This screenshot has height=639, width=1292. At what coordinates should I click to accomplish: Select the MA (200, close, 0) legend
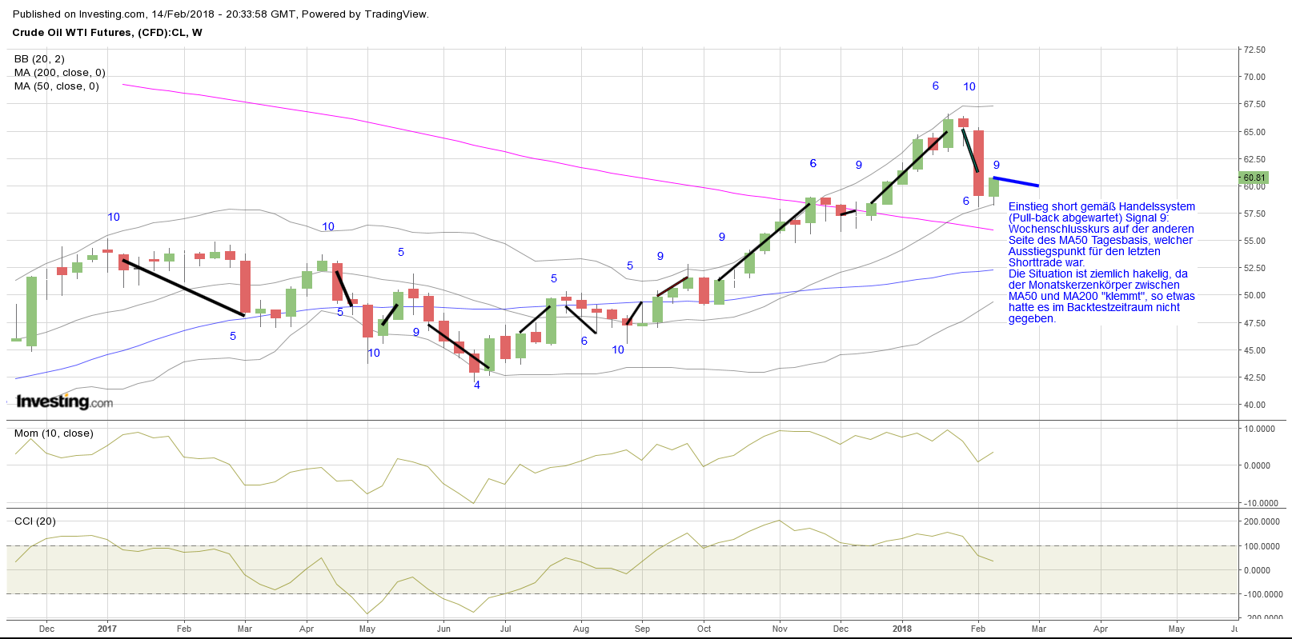click(x=60, y=73)
